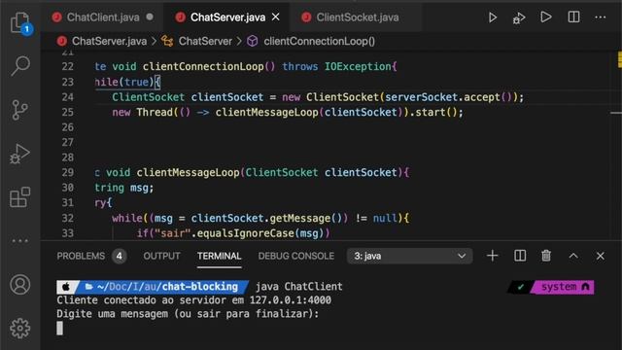622x350 pixels.
Task: Open the OUTPUT panel tab
Action: (161, 256)
